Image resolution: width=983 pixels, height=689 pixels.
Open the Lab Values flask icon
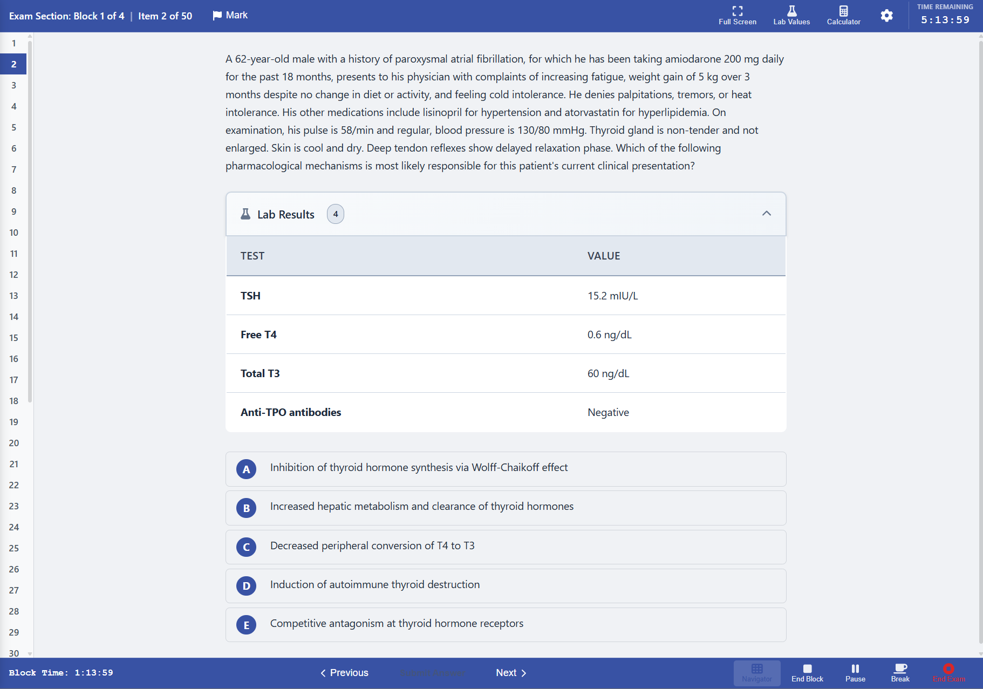coord(791,11)
